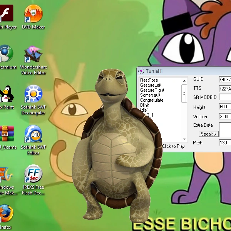Click the turtle agent character
This screenshot has width=231, height=231.
pyautogui.click(x=118, y=146)
